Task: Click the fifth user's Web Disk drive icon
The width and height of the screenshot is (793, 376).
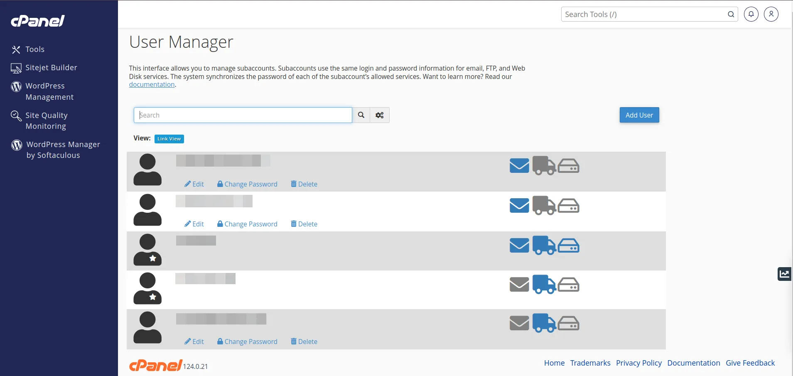Action: (568, 323)
